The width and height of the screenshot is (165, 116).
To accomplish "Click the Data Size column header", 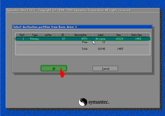I will (137, 35).
